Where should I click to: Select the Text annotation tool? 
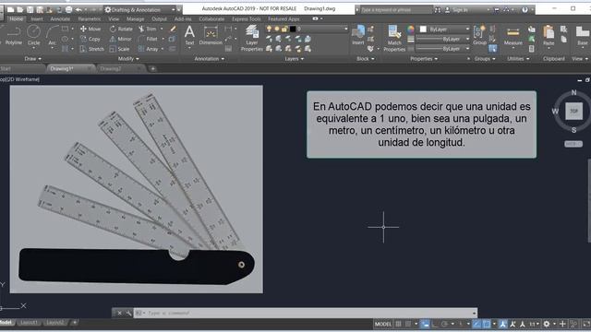[189, 36]
